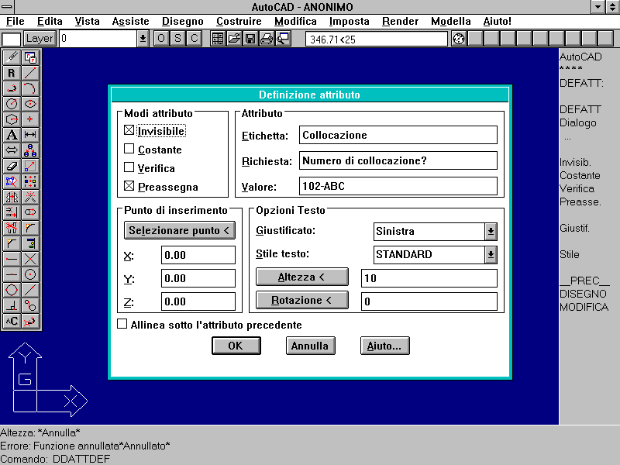Select the Line drawing tool
Image resolution: width=620 pixels, height=465 pixels.
click(x=30, y=73)
